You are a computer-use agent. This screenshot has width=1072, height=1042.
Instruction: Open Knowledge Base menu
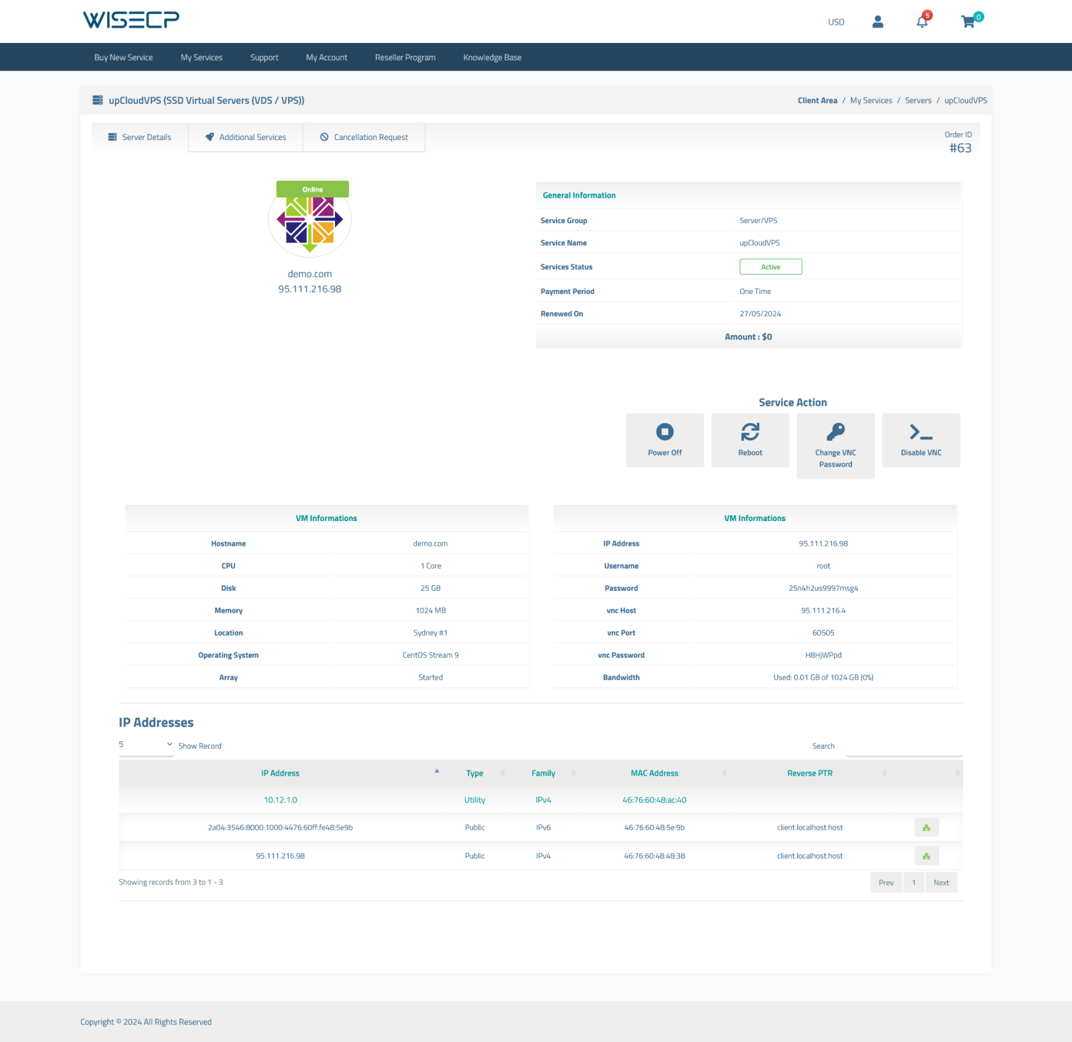click(x=492, y=58)
